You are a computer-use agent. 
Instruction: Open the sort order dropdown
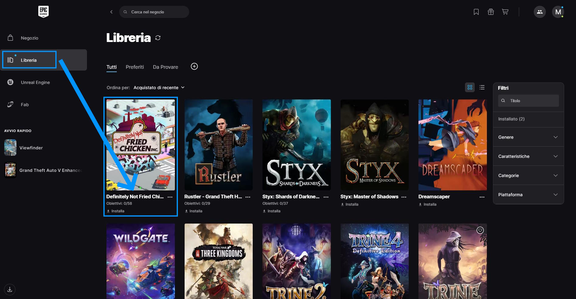pos(159,88)
